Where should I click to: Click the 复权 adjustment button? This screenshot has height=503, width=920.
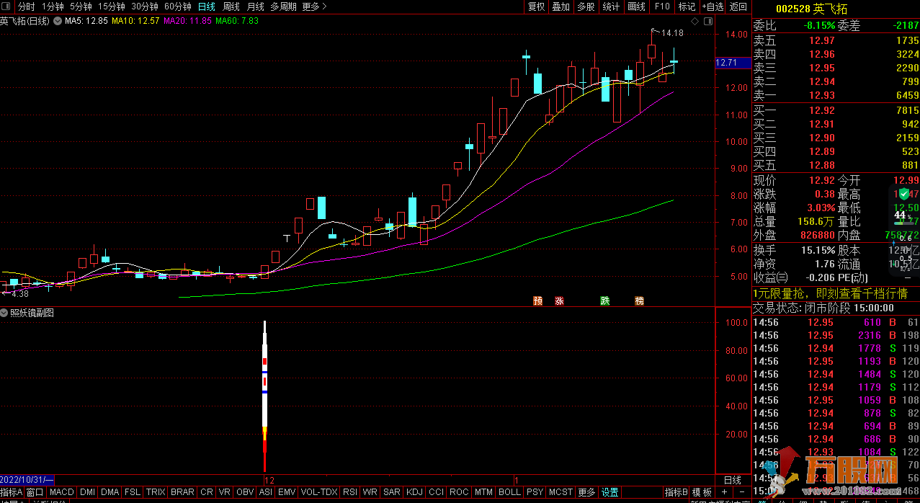tap(537, 6)
